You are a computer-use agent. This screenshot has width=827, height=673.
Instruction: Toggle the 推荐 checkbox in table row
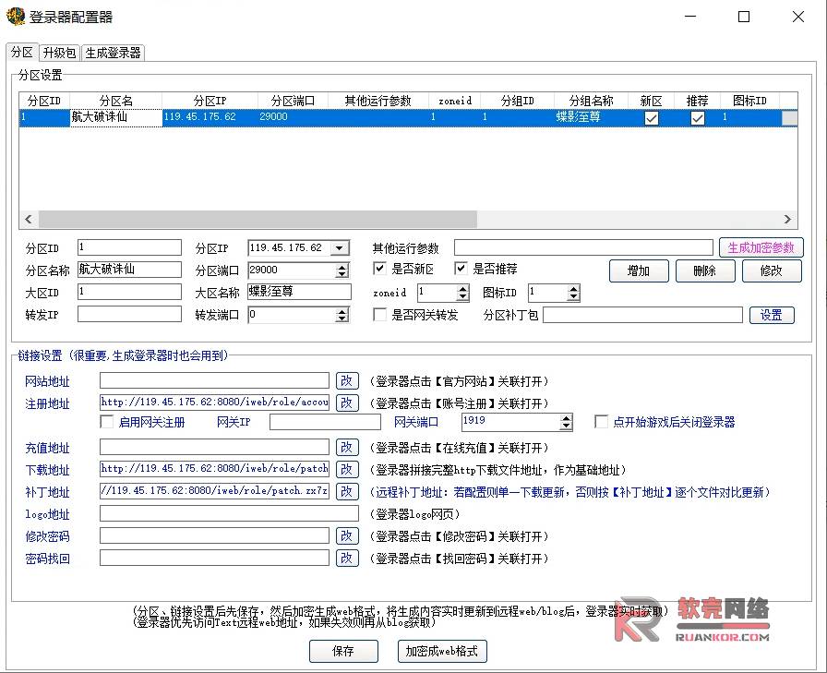697,118
